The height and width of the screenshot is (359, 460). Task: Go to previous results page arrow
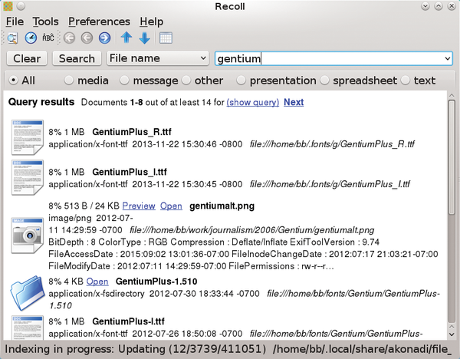tap(87, 38)
